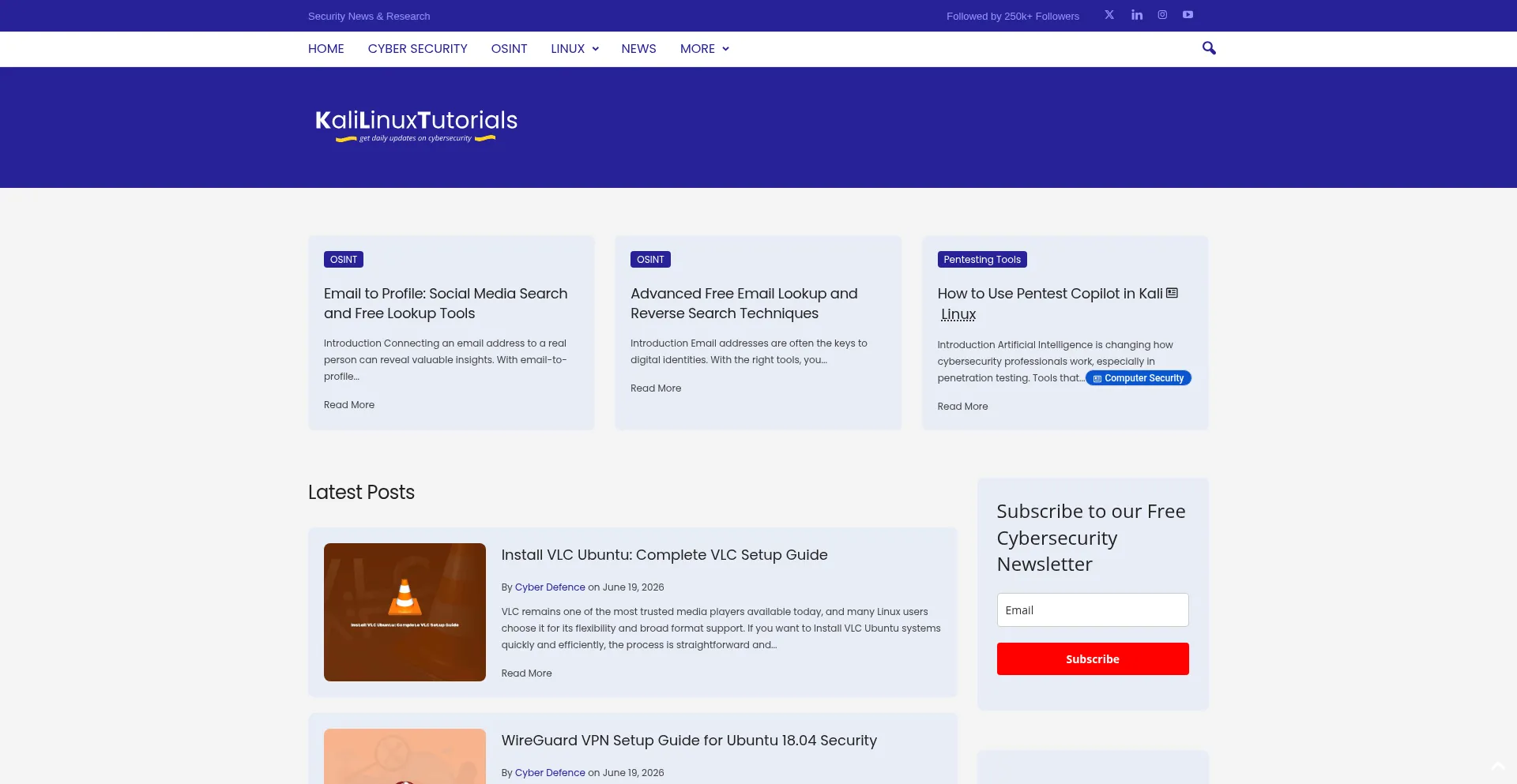This screenshot has height=784, width=1517.
Task: Click 'Followed by 250k+ Followers' text
Action: [x=1013, y=16]
